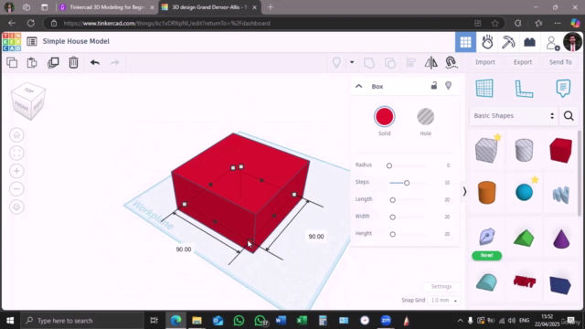Switch to the 3D design grid view

[465, 42]
